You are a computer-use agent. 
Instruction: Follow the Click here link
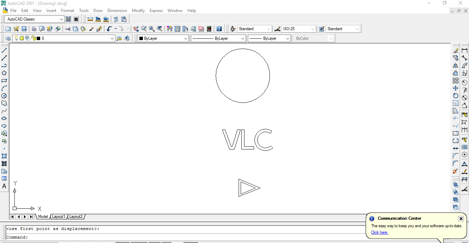(x=379, y=232)
